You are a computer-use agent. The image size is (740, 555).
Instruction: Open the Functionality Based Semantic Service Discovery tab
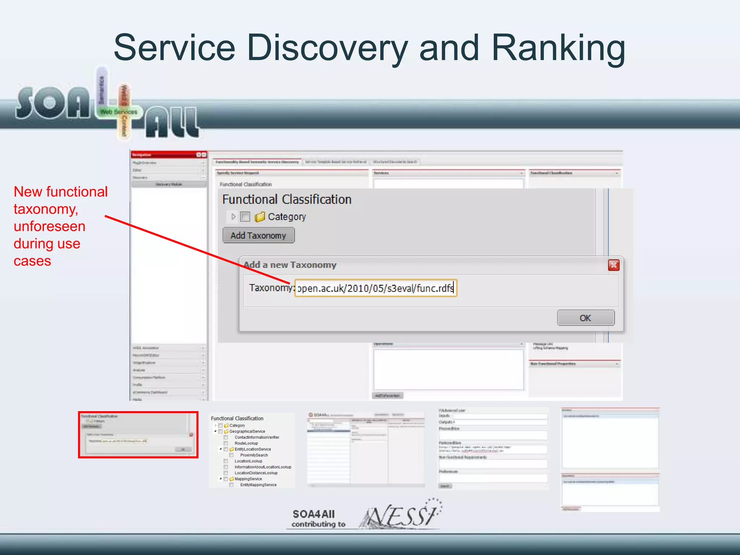tap(257, 162)
